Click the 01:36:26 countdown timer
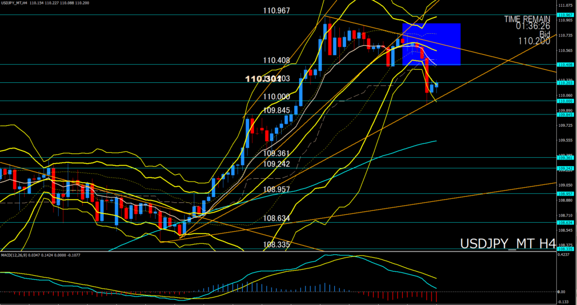577x305 pixels. [533, 26]
